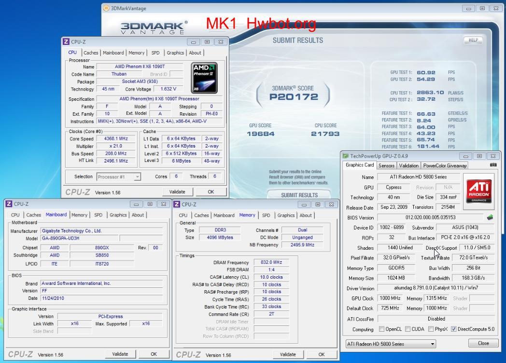Click the BIOS Version field in GPU-Z

click(430, 217)
